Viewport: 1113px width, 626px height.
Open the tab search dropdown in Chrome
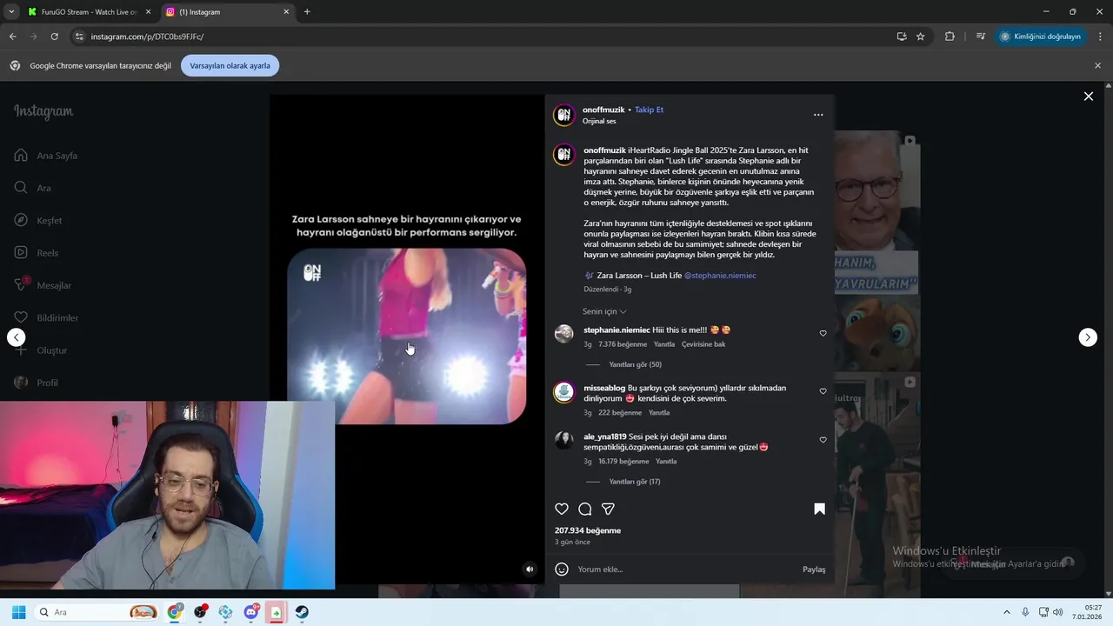[x=11, y=12]
